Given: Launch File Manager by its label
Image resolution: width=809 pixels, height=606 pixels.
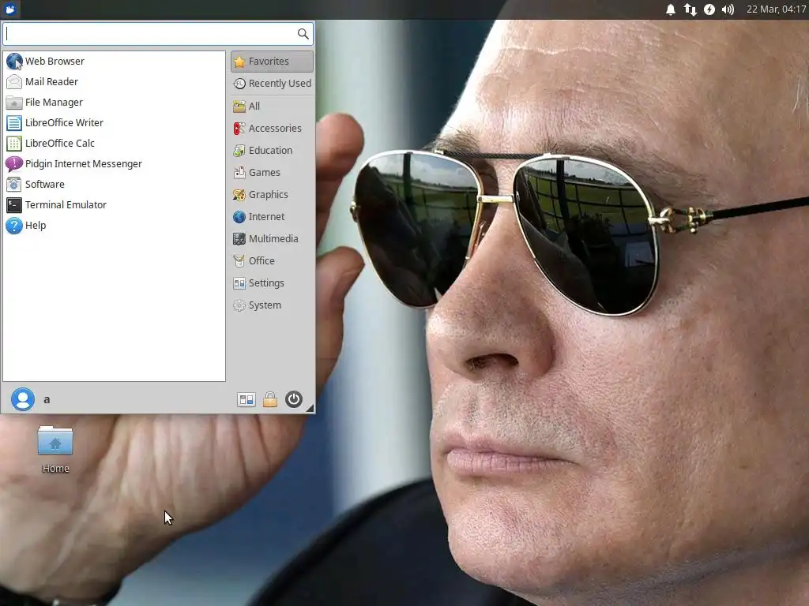Looking at the screenshot, I should (x=54, y=103).
